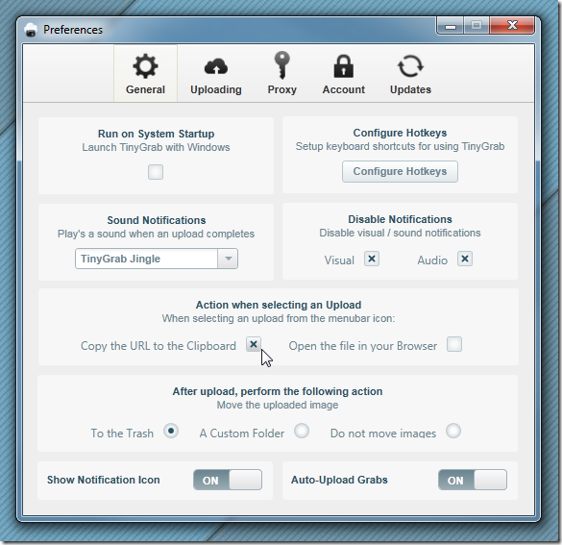Turn off Auto-Upload Grabs switch
Image resolution: width=562 pixels, height=545 pixels.
click(x=473, y=480)
